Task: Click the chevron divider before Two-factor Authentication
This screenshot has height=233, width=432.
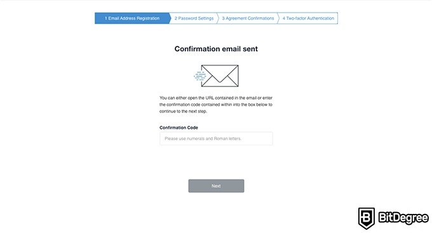Action: coord(278,18)
